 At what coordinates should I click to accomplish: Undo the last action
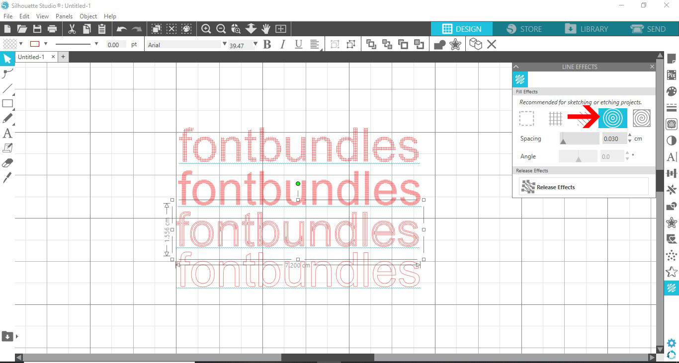[121, 29]
